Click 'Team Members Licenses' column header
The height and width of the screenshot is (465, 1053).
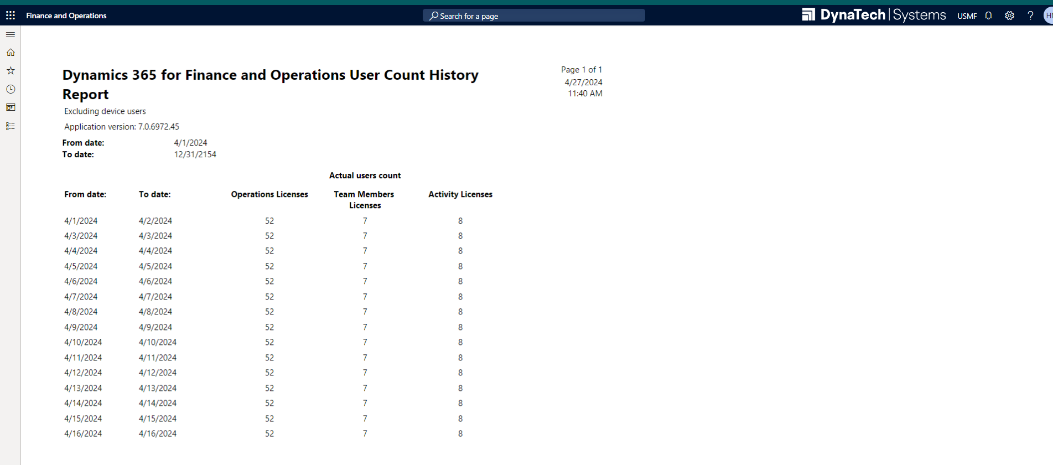pos(365,200)
